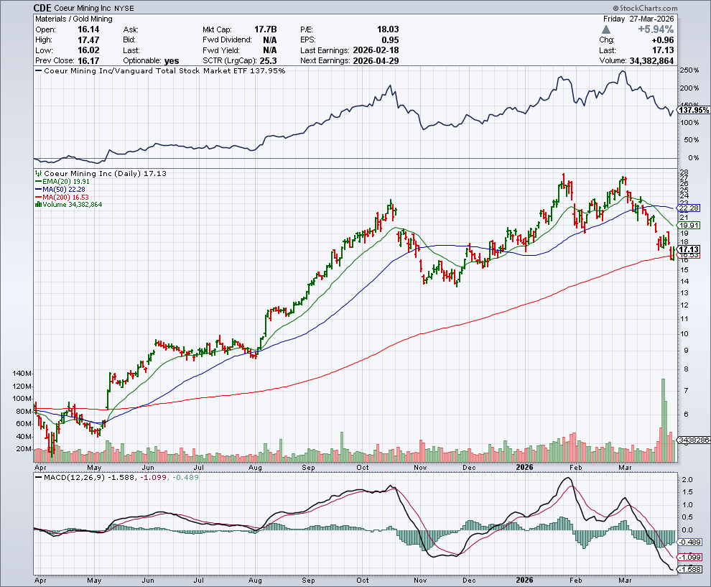The width and height of the screenshot is (711, 587).
Task: Click the Last Earnings date 2026-02-18
Action: (x=376, y=50)
